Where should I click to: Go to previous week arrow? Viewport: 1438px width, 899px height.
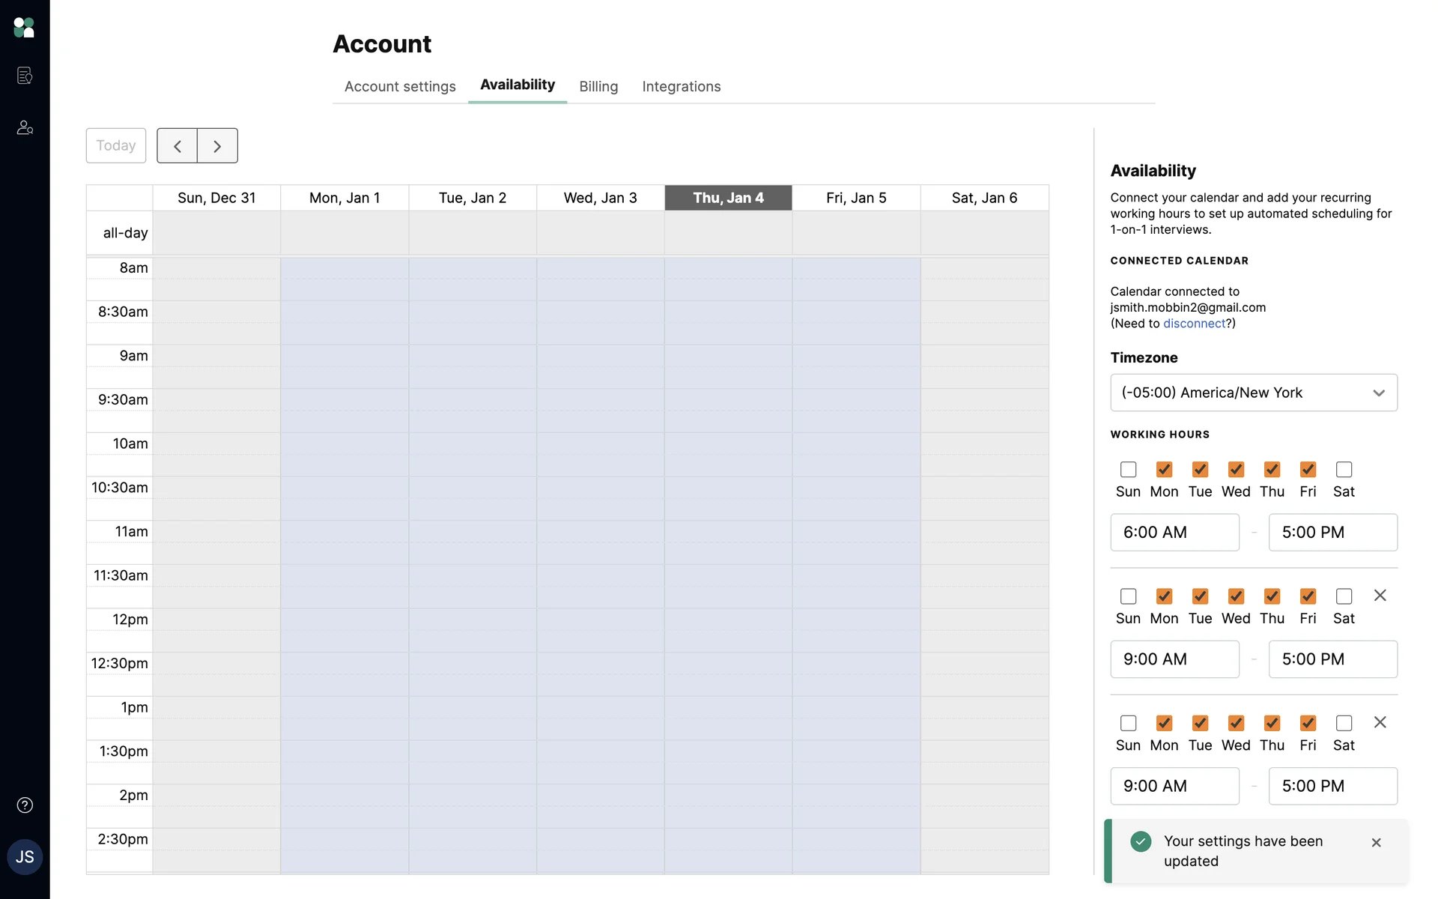tap(178, 146)
